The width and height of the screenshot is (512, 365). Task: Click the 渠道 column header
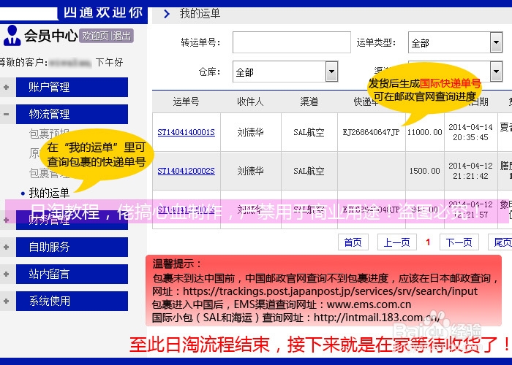click(x=309, y=101)
